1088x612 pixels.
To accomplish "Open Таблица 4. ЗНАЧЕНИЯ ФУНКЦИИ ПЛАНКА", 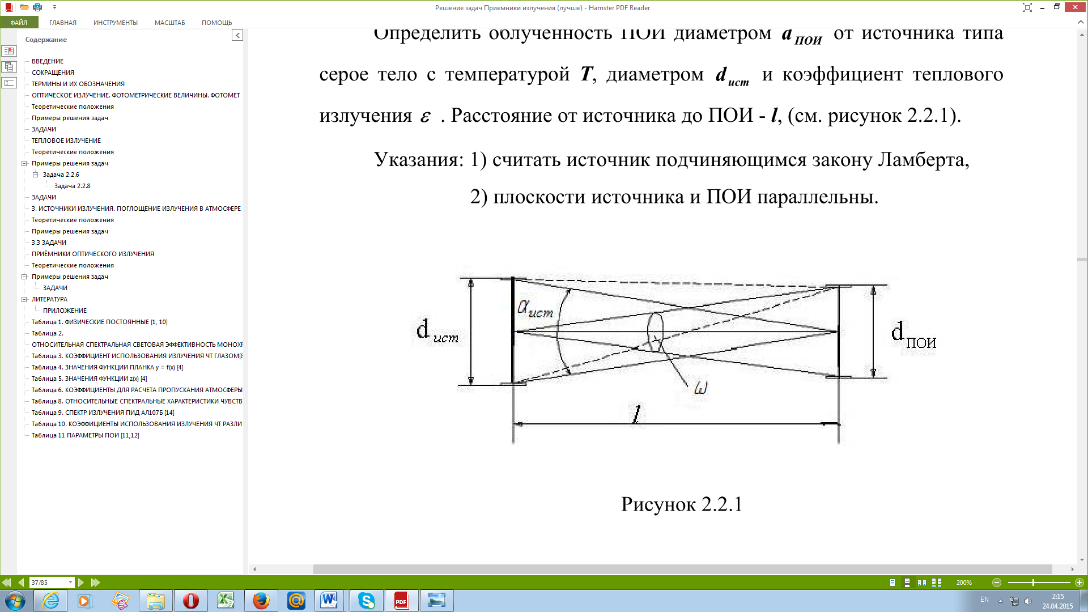I will 108,367.
